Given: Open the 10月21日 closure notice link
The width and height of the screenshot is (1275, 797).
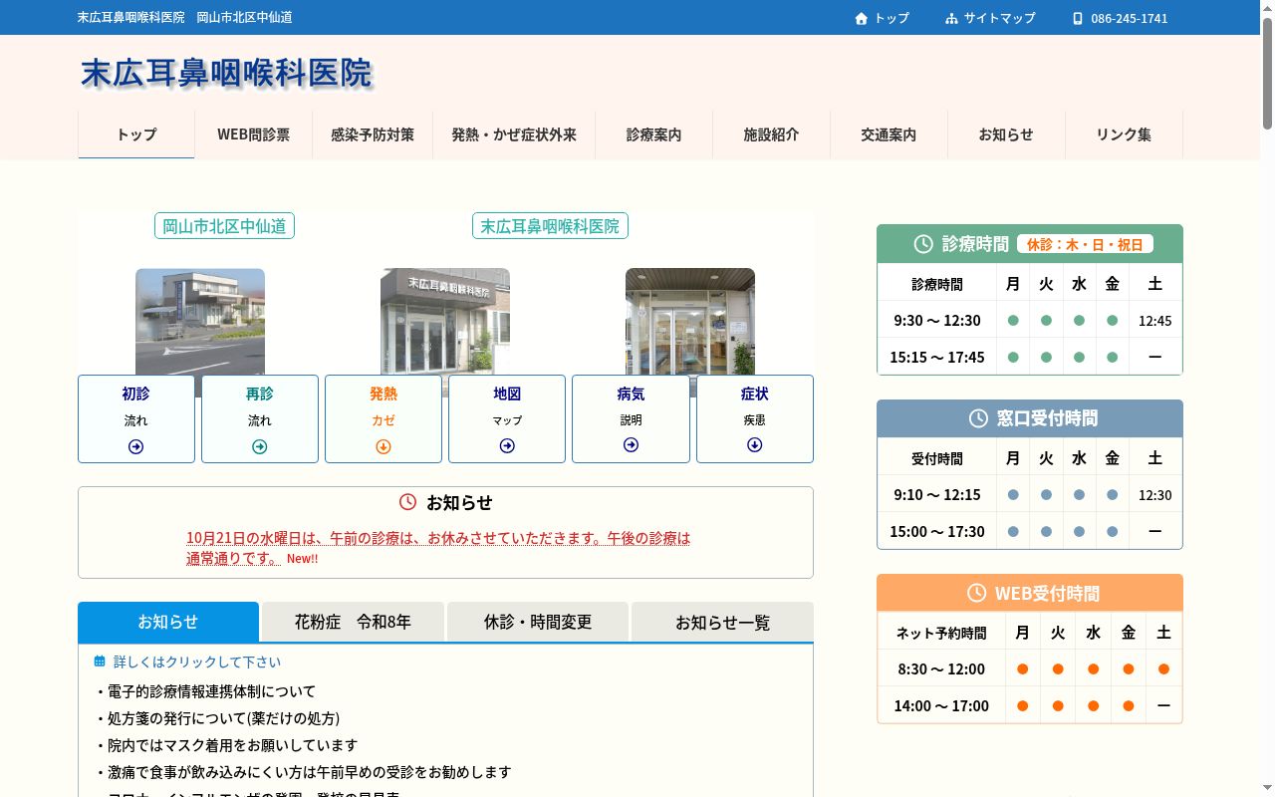Looking at the screenshot, I should pyautogui.click(x=438, y=548).
